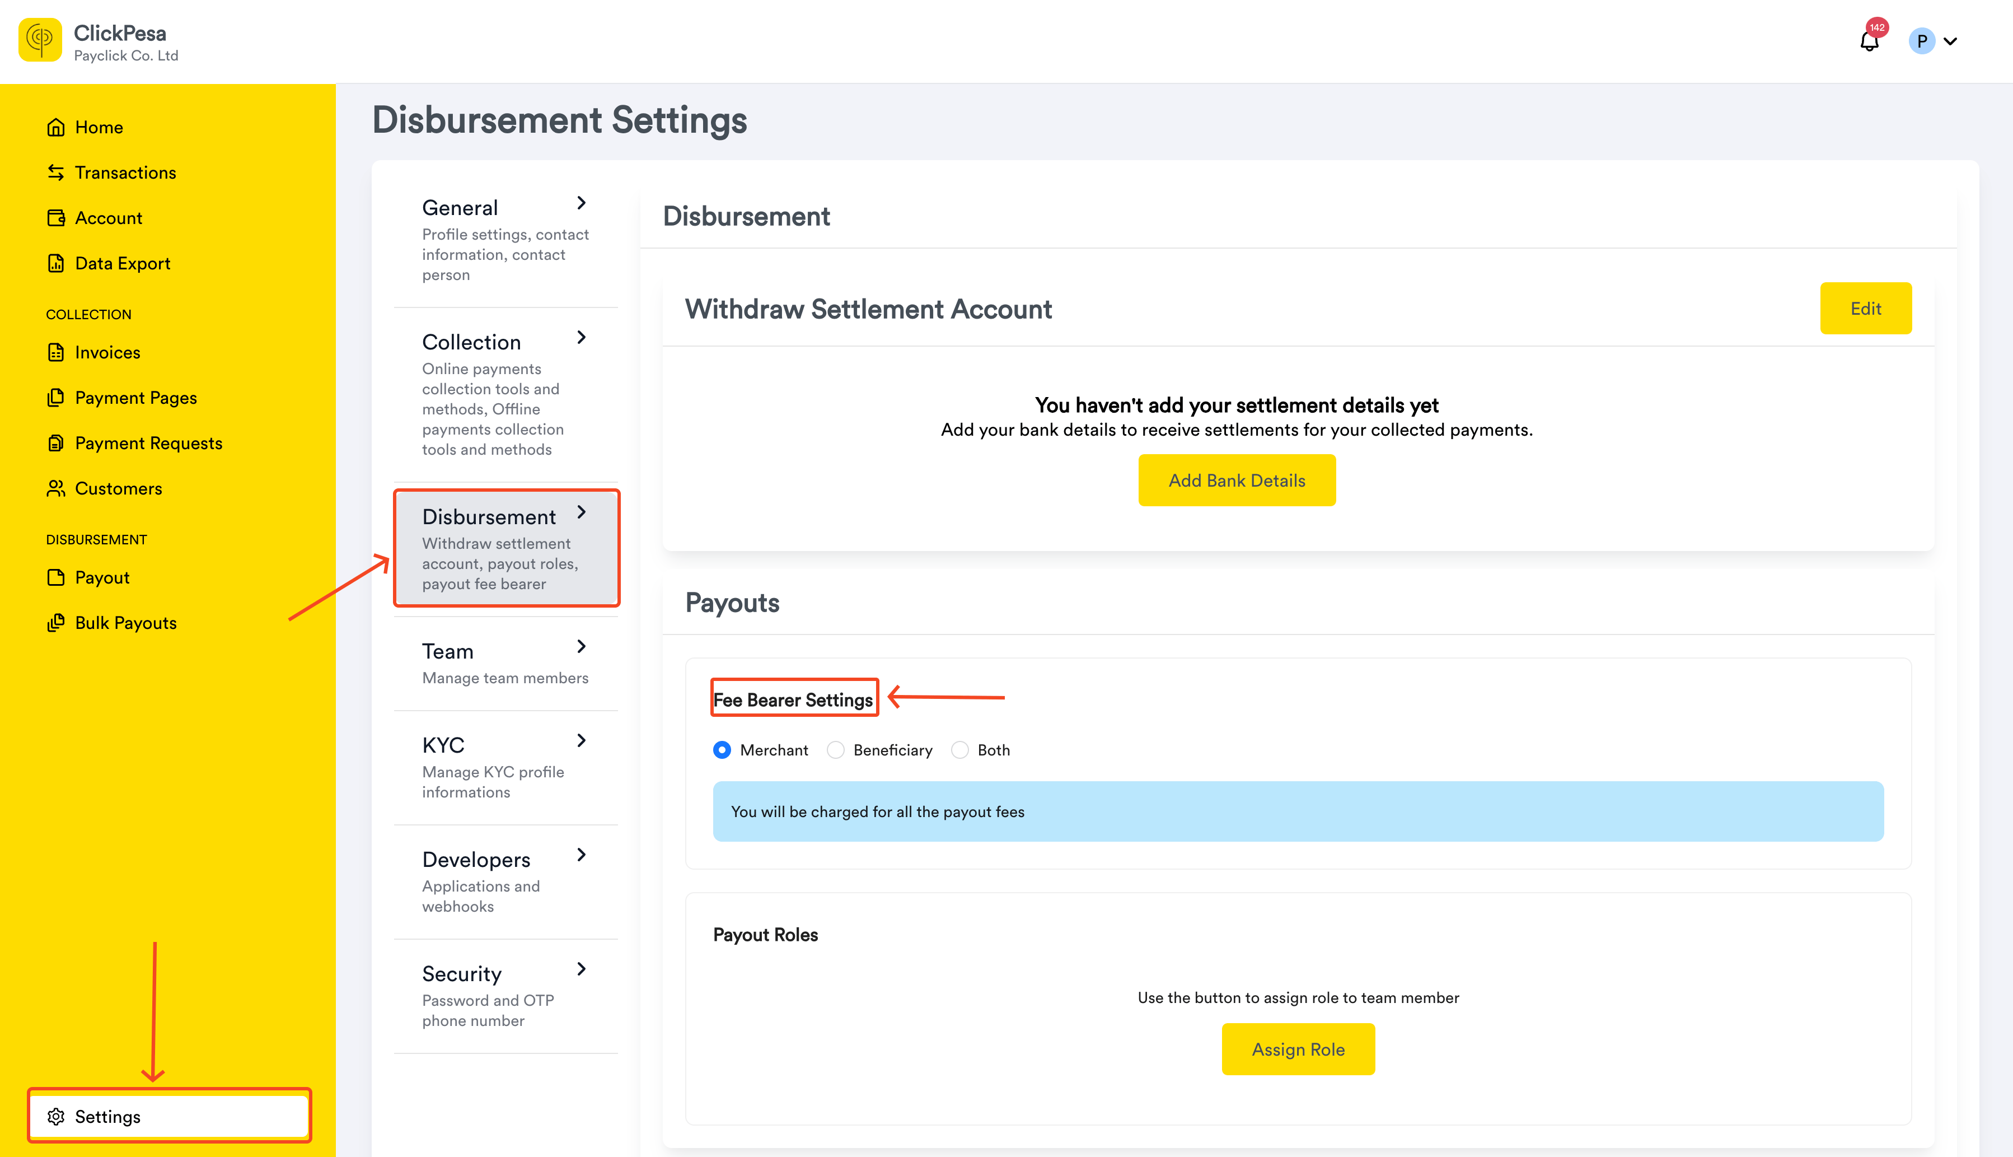
Task: Expand Developers settings chevron
Action: [581, 854]
